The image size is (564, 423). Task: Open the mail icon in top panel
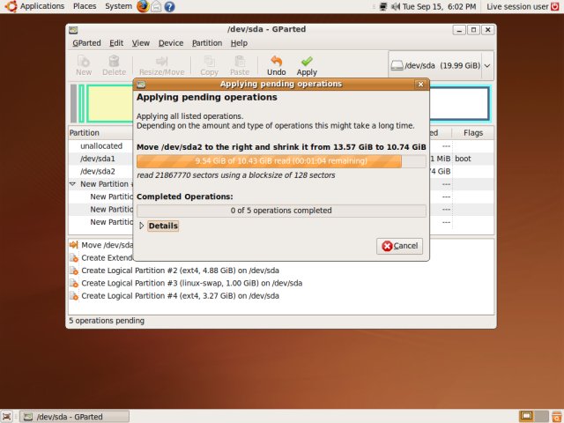[156, 6]
